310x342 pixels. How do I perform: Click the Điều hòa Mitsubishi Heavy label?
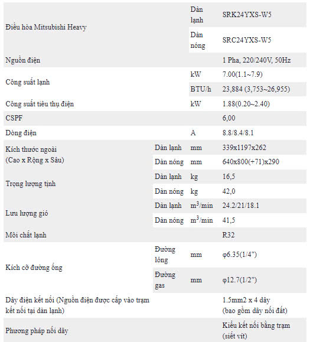coord(46,27)
